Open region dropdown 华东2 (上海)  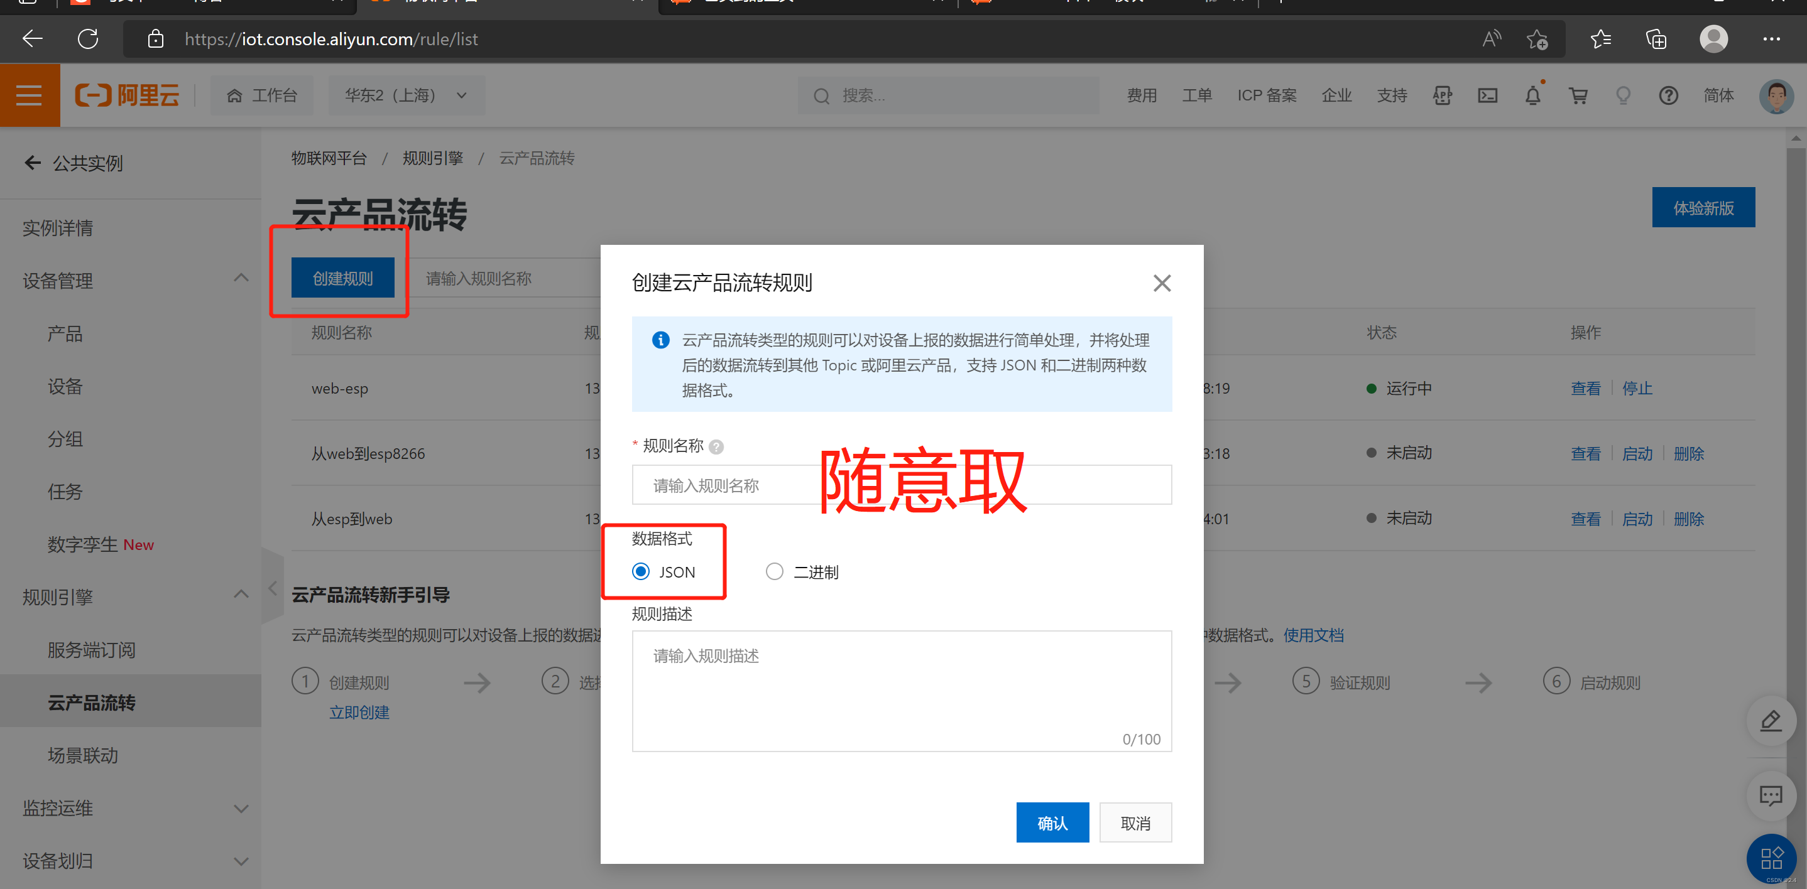406,95
